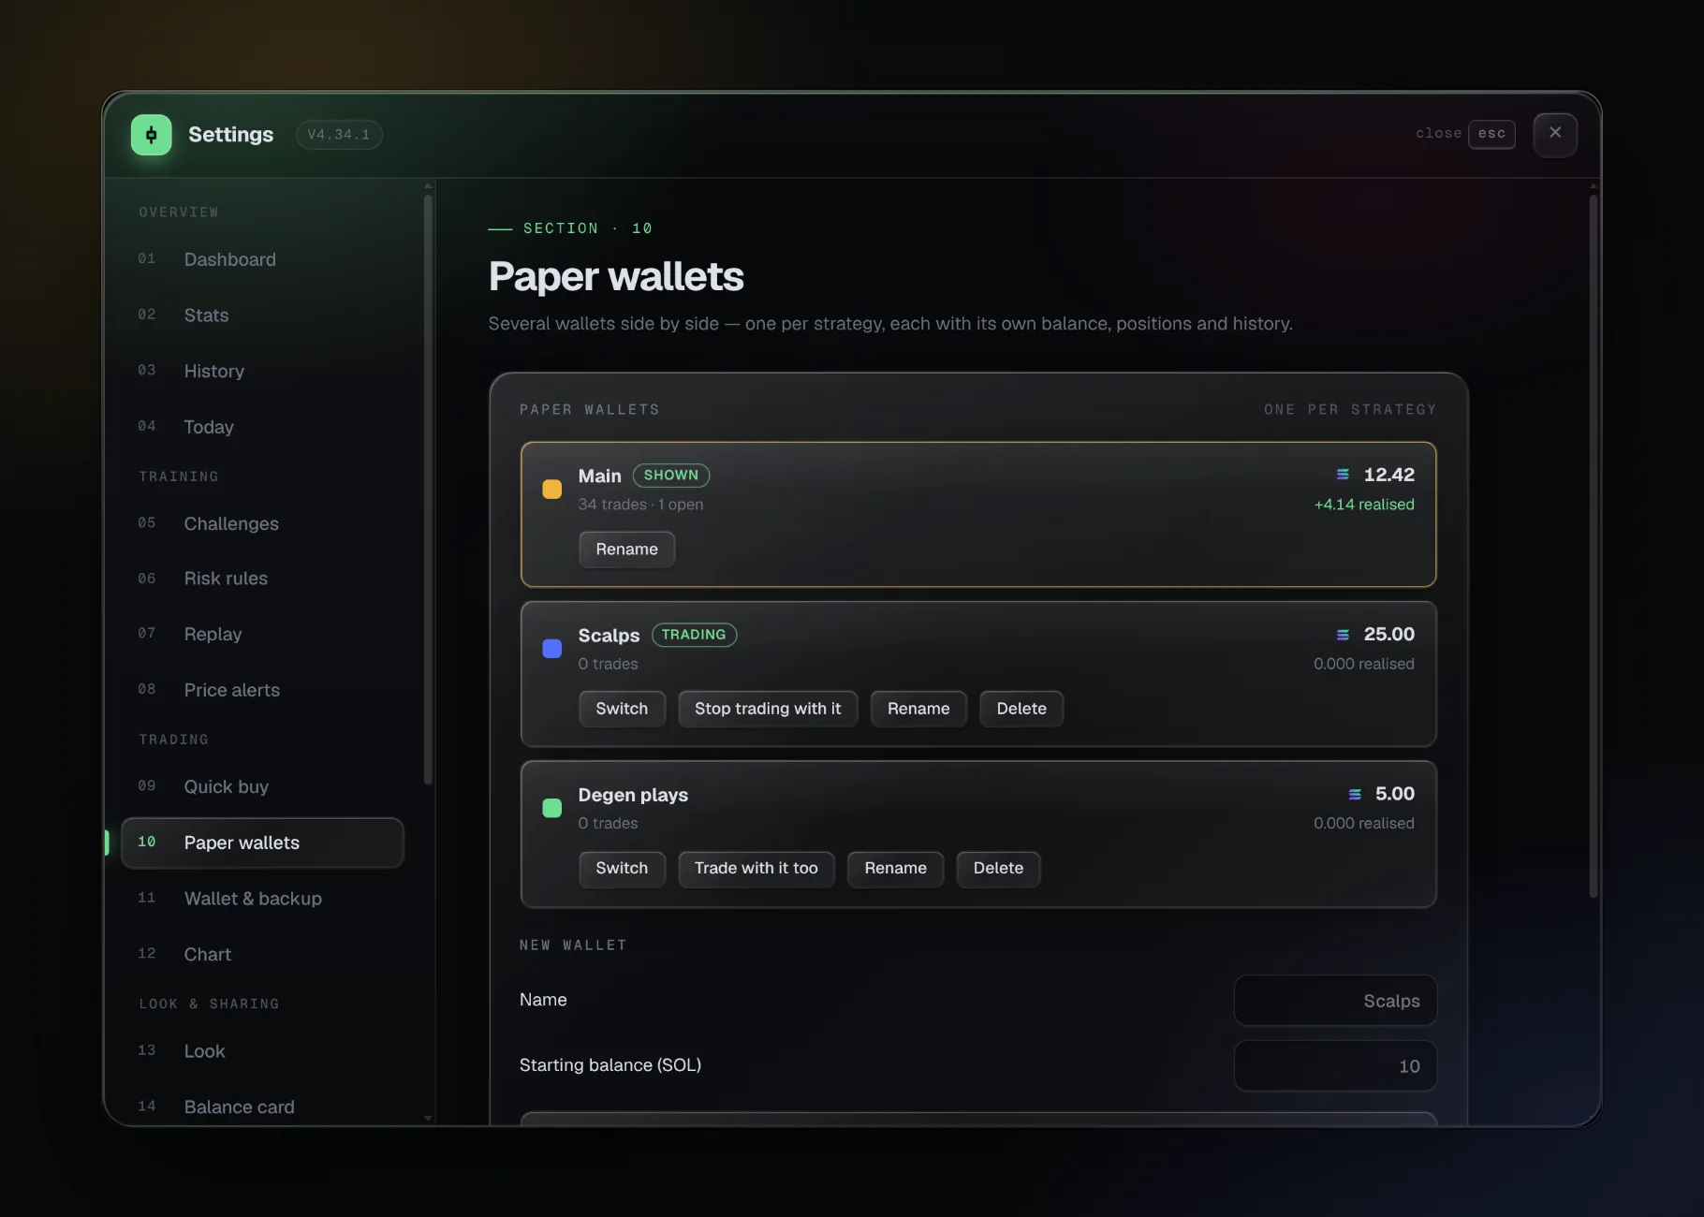Screen dimensions: 1704x1217
Task: Switch to the Scalps wallet
Action: [622, 709]
